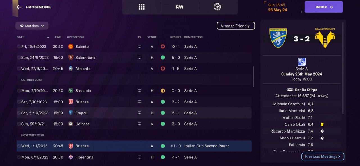The image size is (360, 166).
Task: Open Previous Meetings chevron button
Action: [323, 156]
